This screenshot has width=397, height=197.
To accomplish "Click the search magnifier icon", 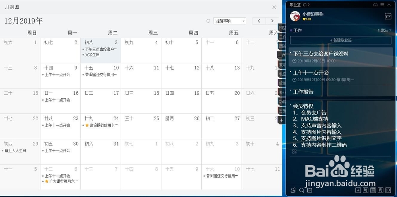I will click(301, 190).
